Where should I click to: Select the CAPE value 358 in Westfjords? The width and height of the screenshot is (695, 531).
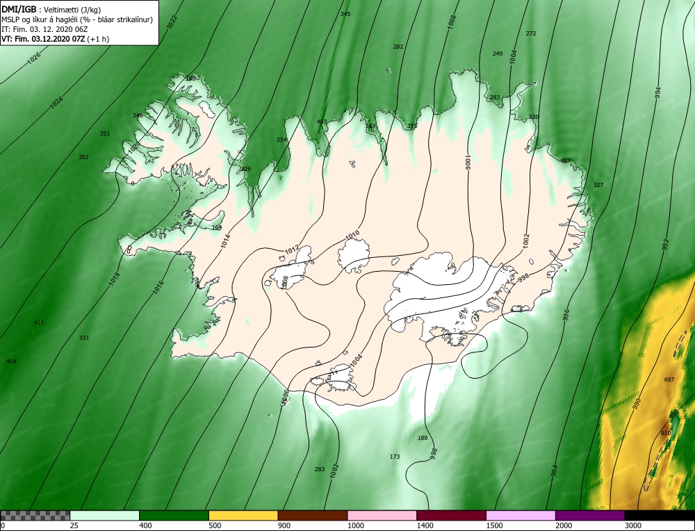point(190,79)
